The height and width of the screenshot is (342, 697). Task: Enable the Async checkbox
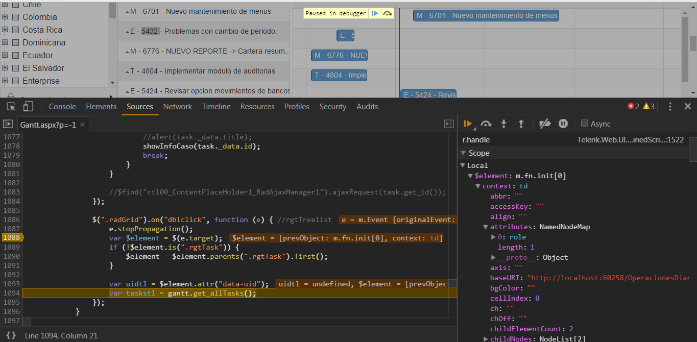(x=585, y=124)
